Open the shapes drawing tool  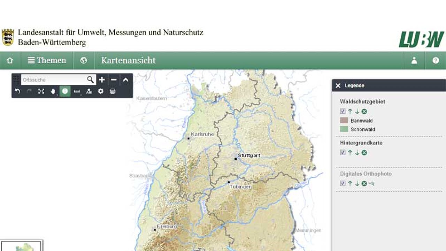pos(89,91)
